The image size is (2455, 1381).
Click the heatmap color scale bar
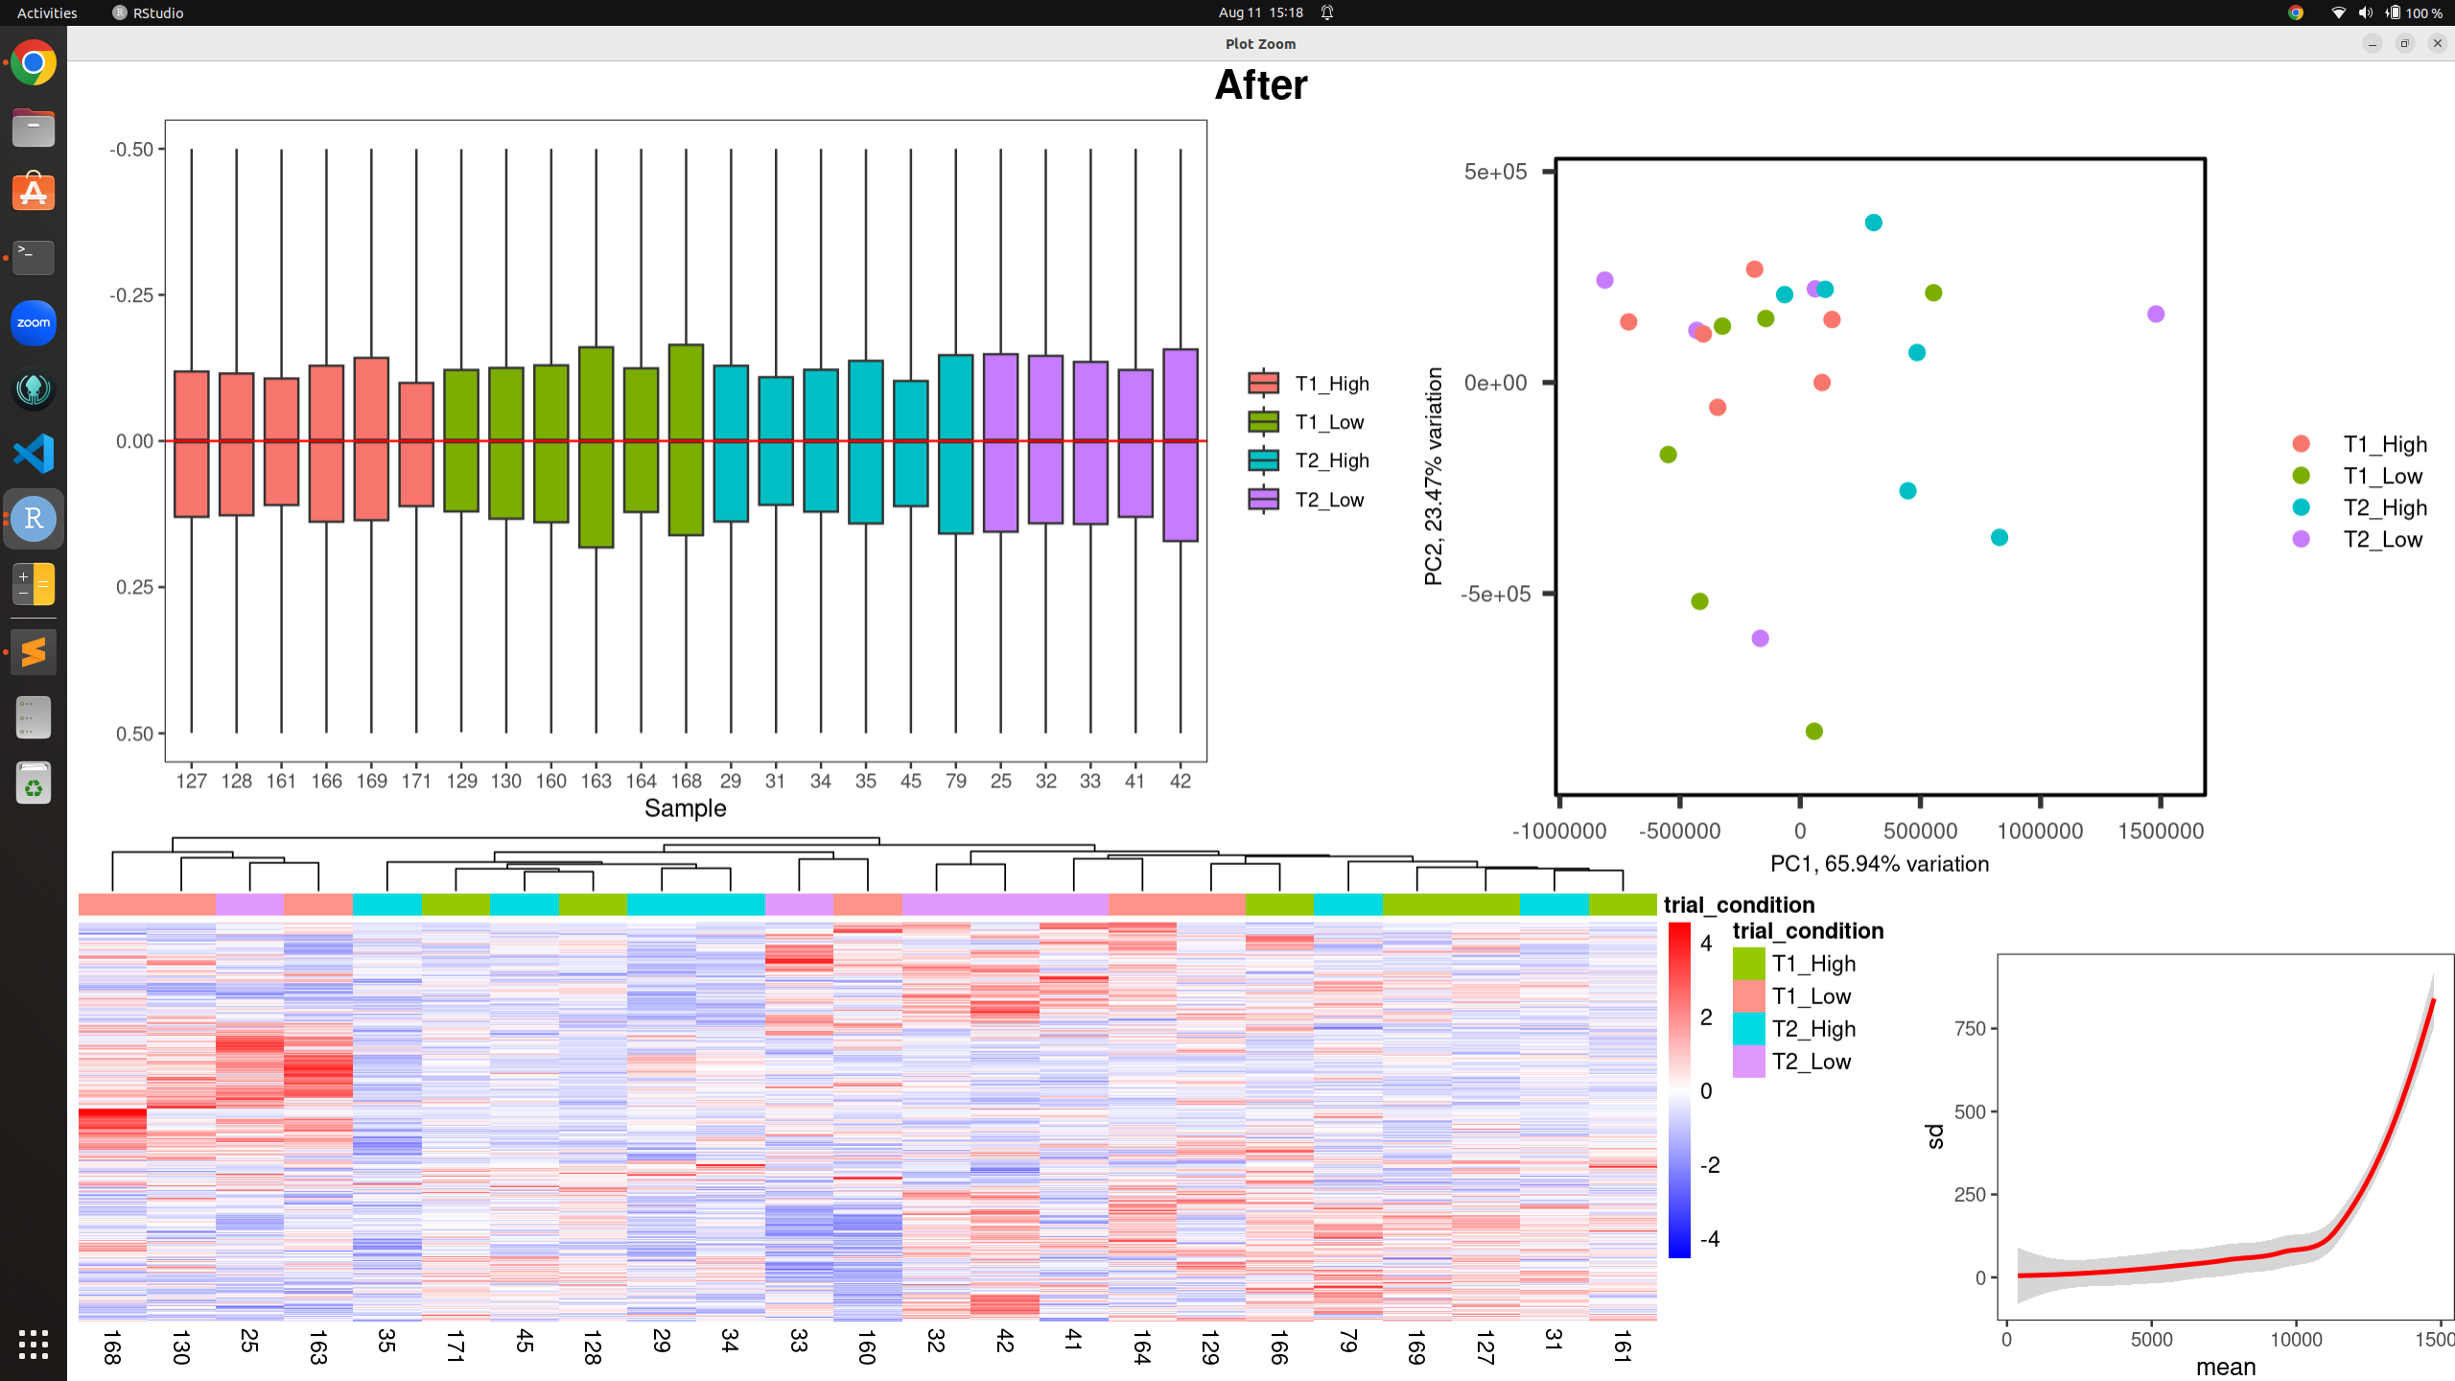coord(1679,1090)
